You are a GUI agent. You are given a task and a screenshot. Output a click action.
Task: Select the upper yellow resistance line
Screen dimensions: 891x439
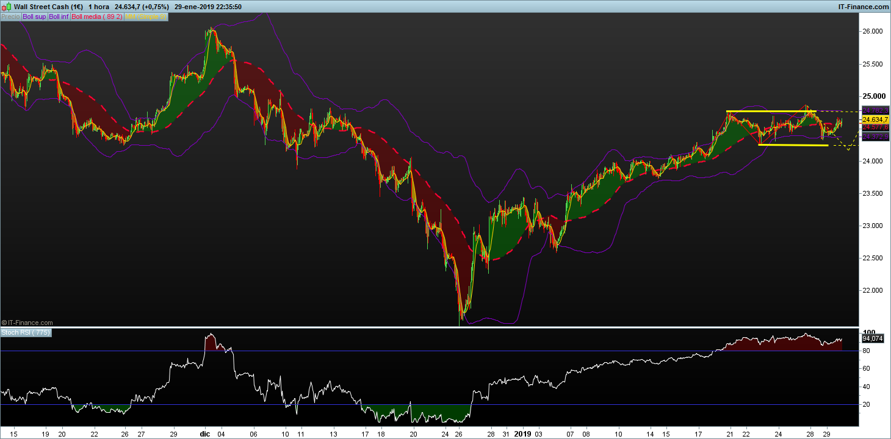click(769, 112)
